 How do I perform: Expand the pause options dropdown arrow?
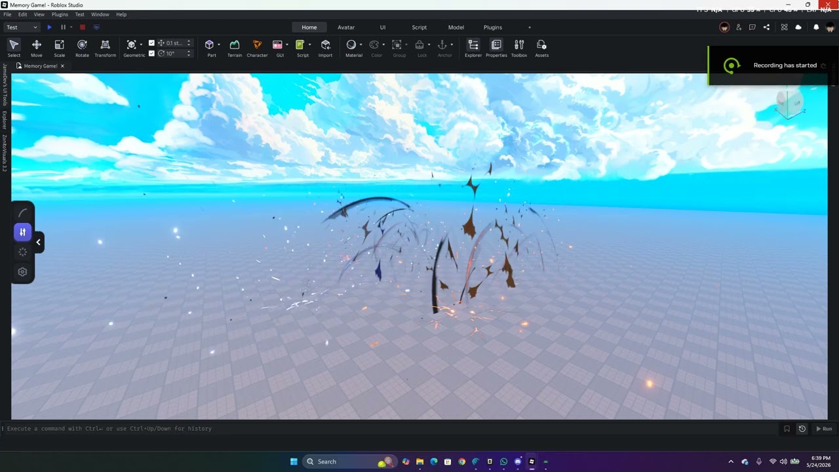(x=71, y=28)
